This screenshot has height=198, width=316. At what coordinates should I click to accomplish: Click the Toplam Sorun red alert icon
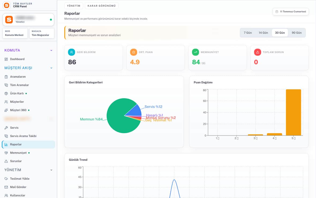(x=257, y=52)
